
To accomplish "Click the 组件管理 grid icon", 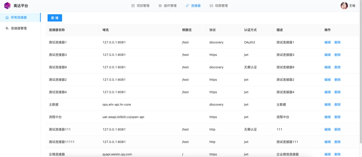I will pos(160,6).
